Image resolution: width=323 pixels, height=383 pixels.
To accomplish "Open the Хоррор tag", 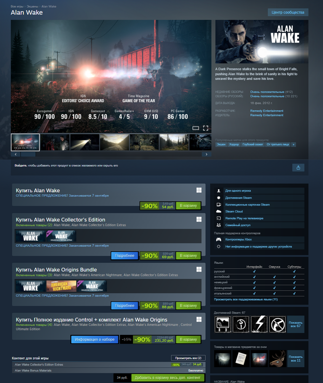I will (x=234, y=145).
